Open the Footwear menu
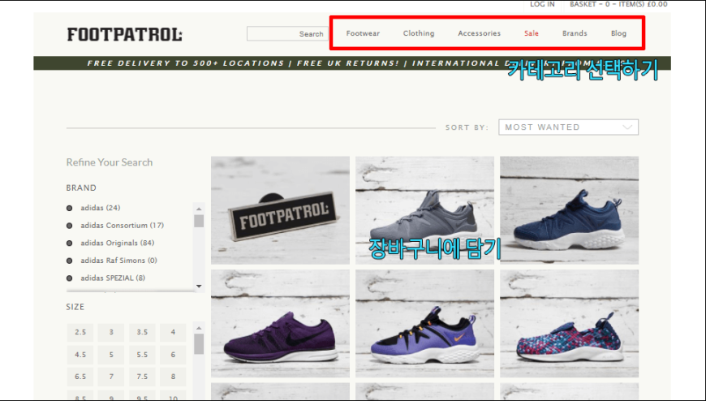Viewport: 706px width, 401px height. tap(363, 33)
